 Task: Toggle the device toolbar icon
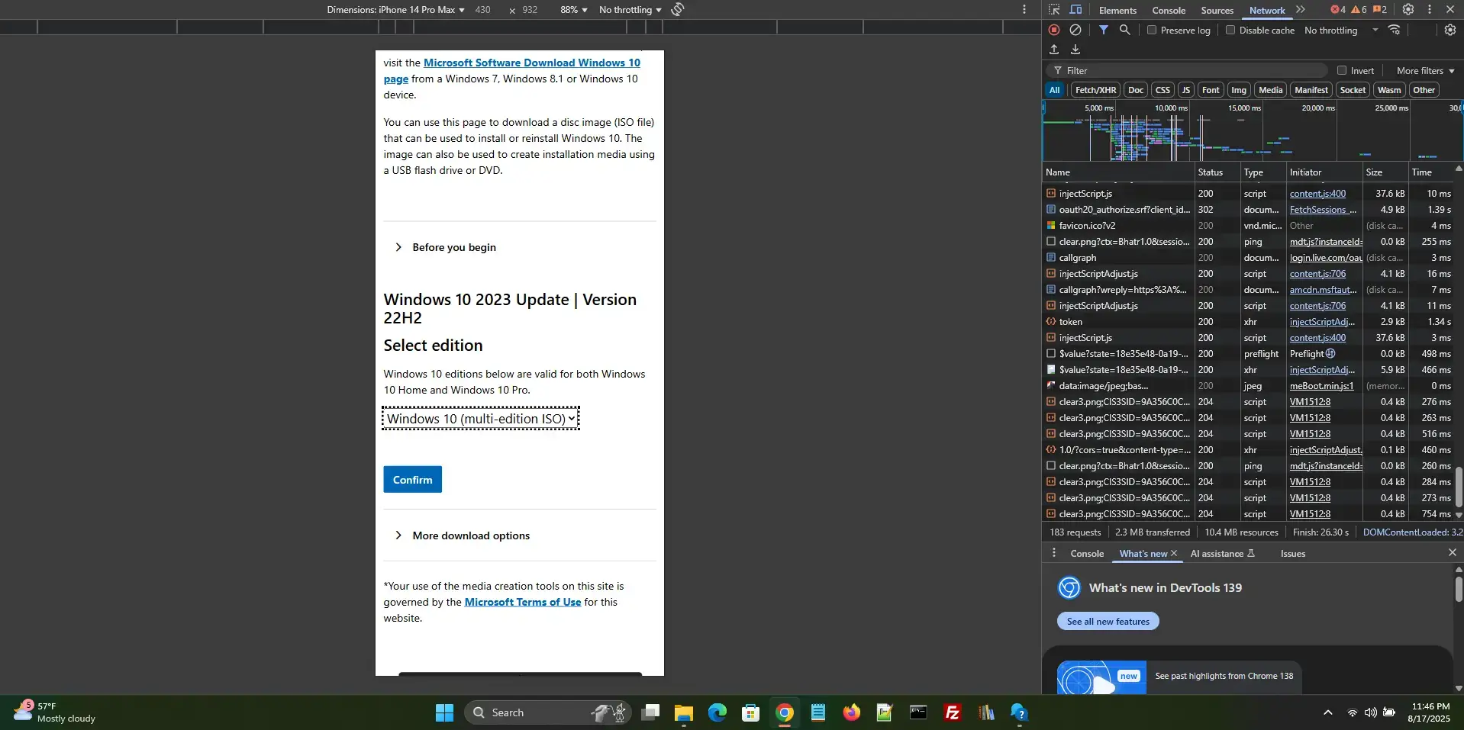tap(1075, 10)
